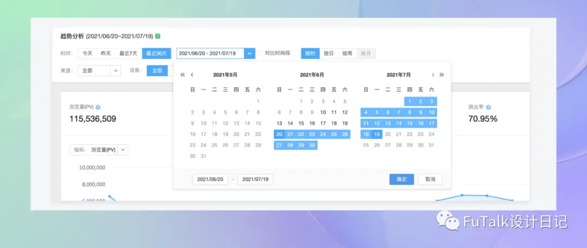Go to previous month with single-left arrow
This screenshot has width=587, height=248.
192,75
